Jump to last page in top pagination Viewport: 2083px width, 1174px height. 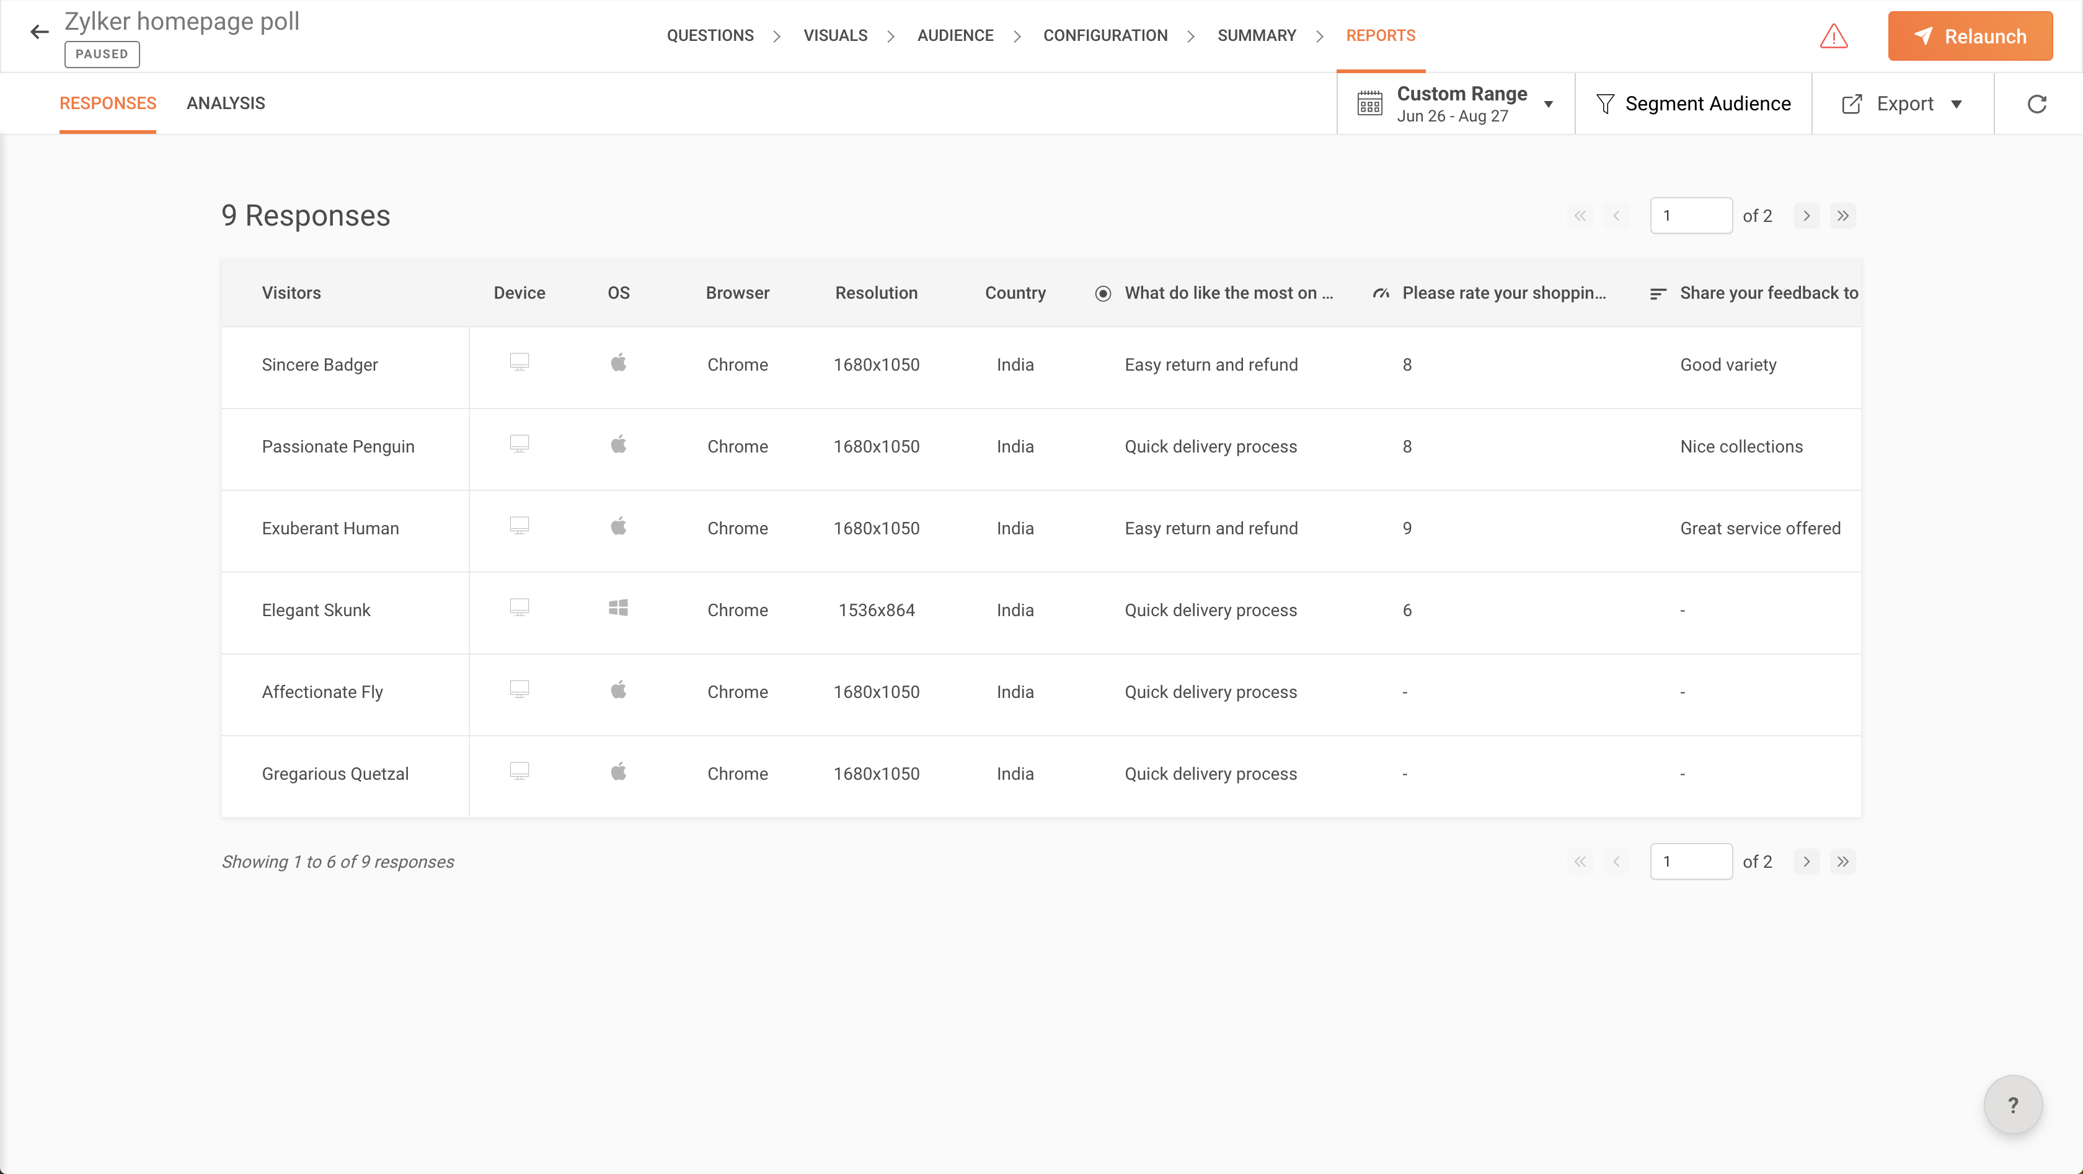click(x=1842, y=216)
